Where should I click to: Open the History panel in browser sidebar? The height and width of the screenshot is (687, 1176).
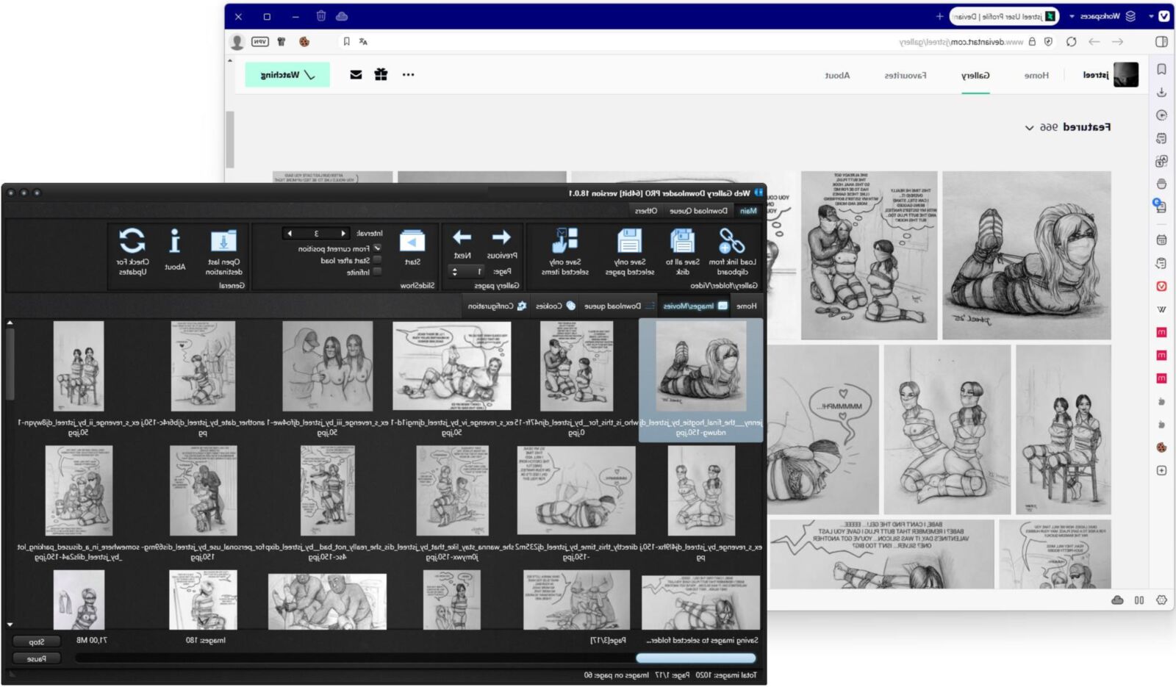(x=1161, y=115)
